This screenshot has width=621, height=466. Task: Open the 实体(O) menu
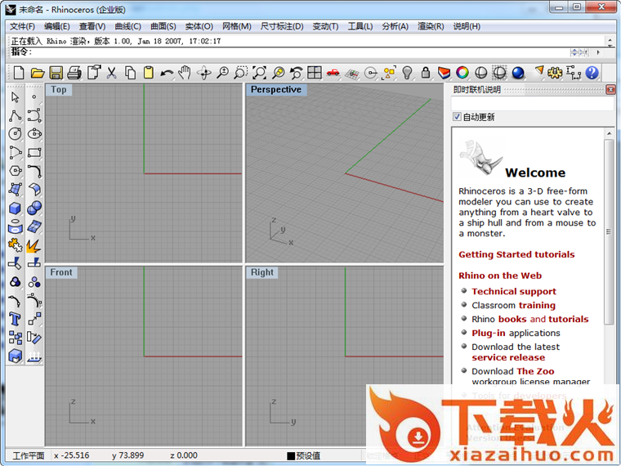pos(199,26)
